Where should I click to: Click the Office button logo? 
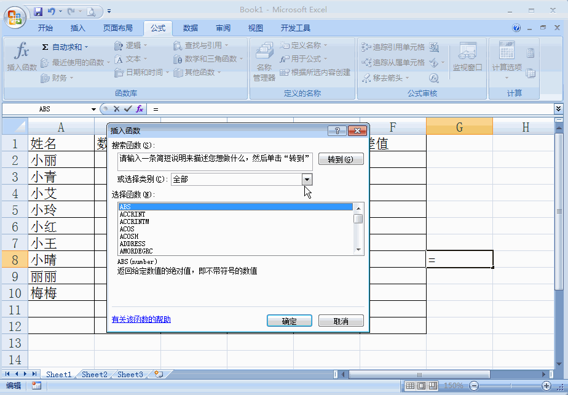[15, 17]
